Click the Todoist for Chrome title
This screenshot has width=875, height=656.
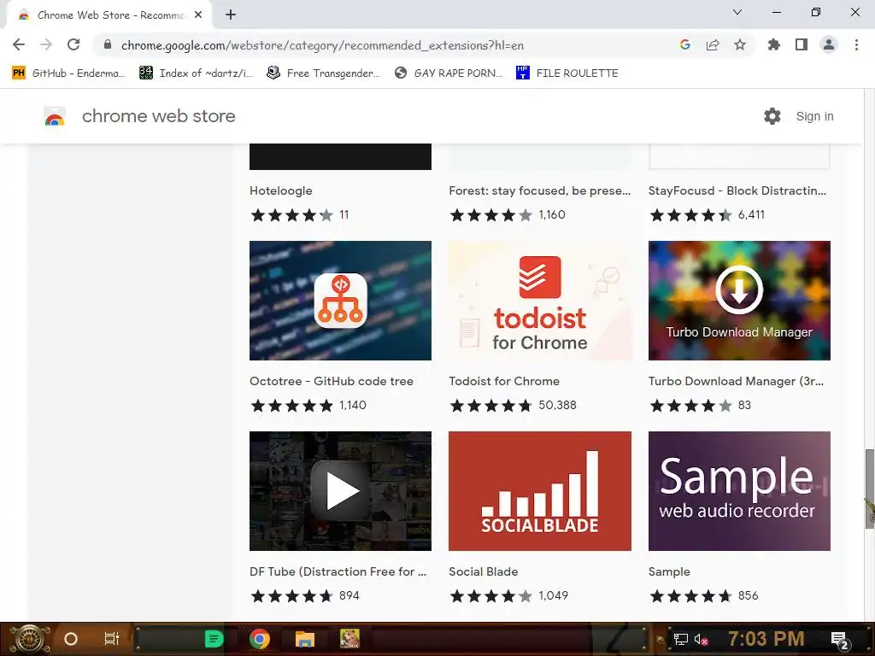[x=504, y=382]
